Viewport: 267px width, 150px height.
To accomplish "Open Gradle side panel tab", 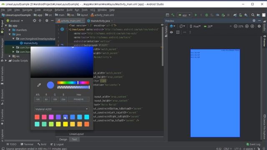I will point(264,25).
